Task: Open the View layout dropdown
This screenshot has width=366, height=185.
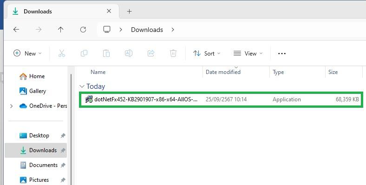Action: pos(248,54)
